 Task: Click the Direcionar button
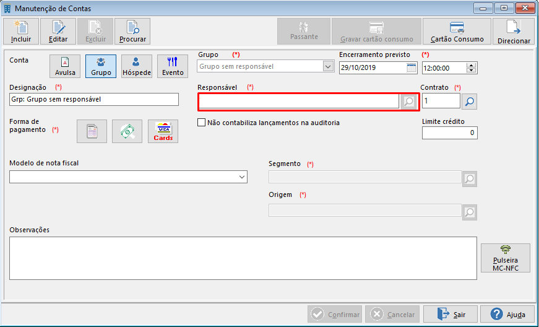[514, 32]
